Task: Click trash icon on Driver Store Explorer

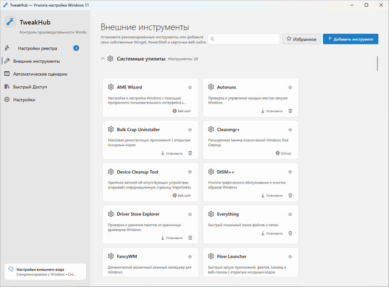Action: 190,238
